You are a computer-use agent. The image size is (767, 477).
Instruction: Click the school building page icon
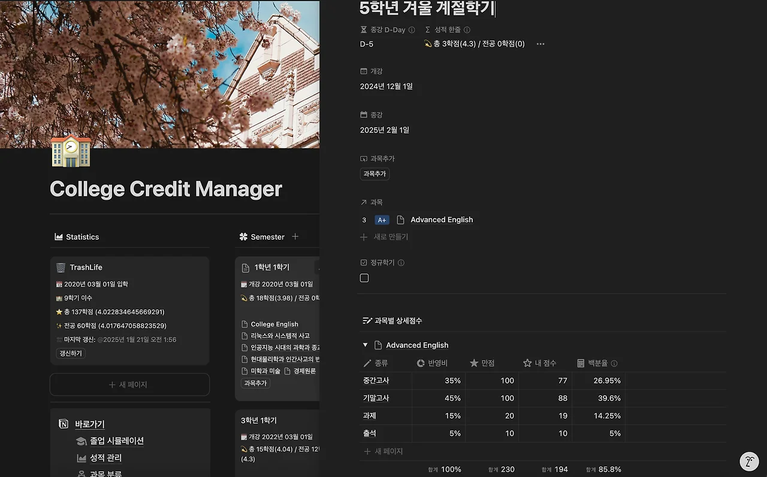tap(71, 151)
